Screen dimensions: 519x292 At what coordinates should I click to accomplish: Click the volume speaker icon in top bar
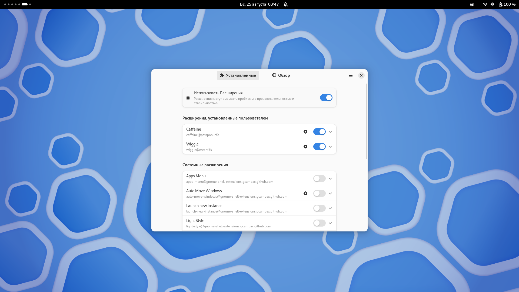click(x=492, y=4)
